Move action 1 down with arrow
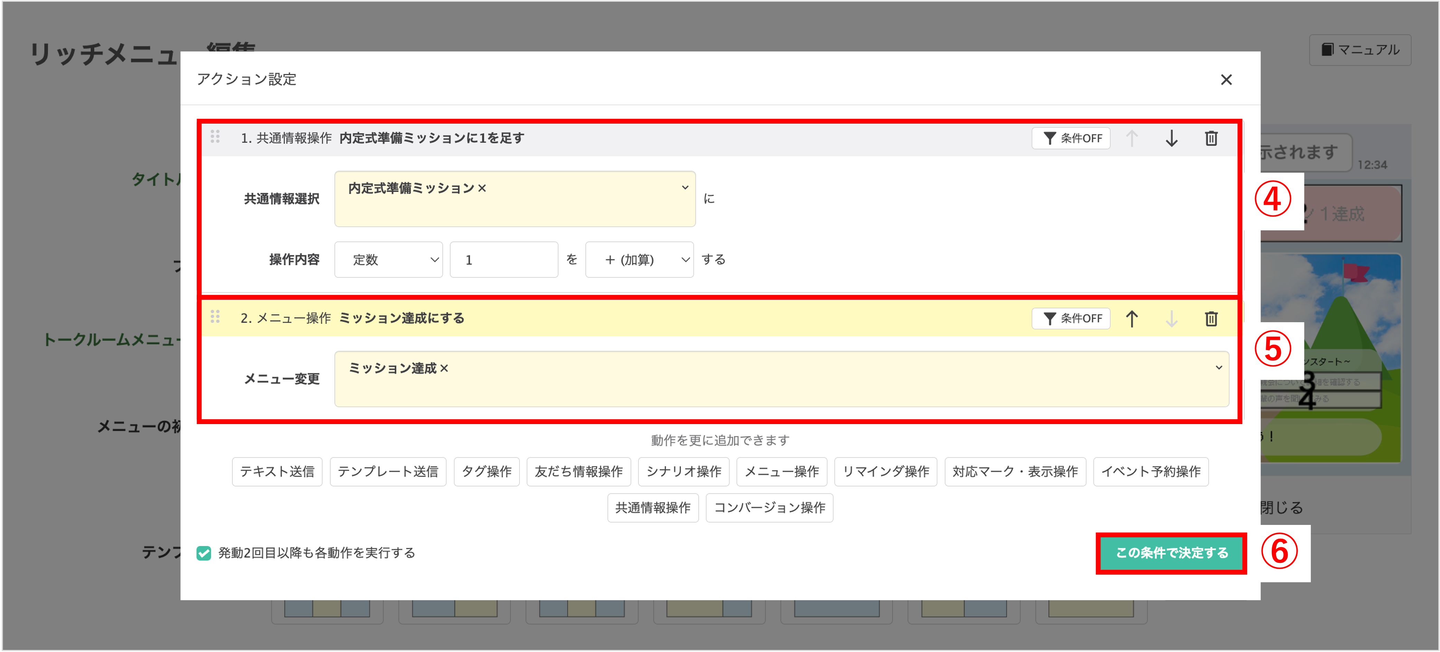Screen dimensions: 1440x652 (1171, 138)
